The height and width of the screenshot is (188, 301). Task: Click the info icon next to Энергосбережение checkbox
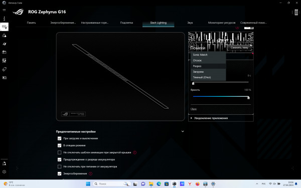(x=90, y=173)
